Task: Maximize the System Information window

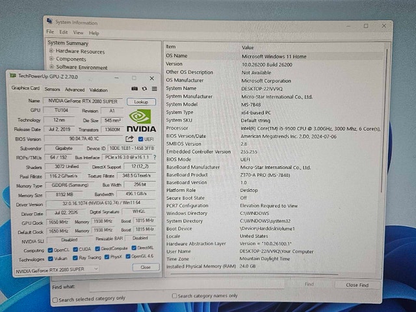Action: click(x=366, y=26)
